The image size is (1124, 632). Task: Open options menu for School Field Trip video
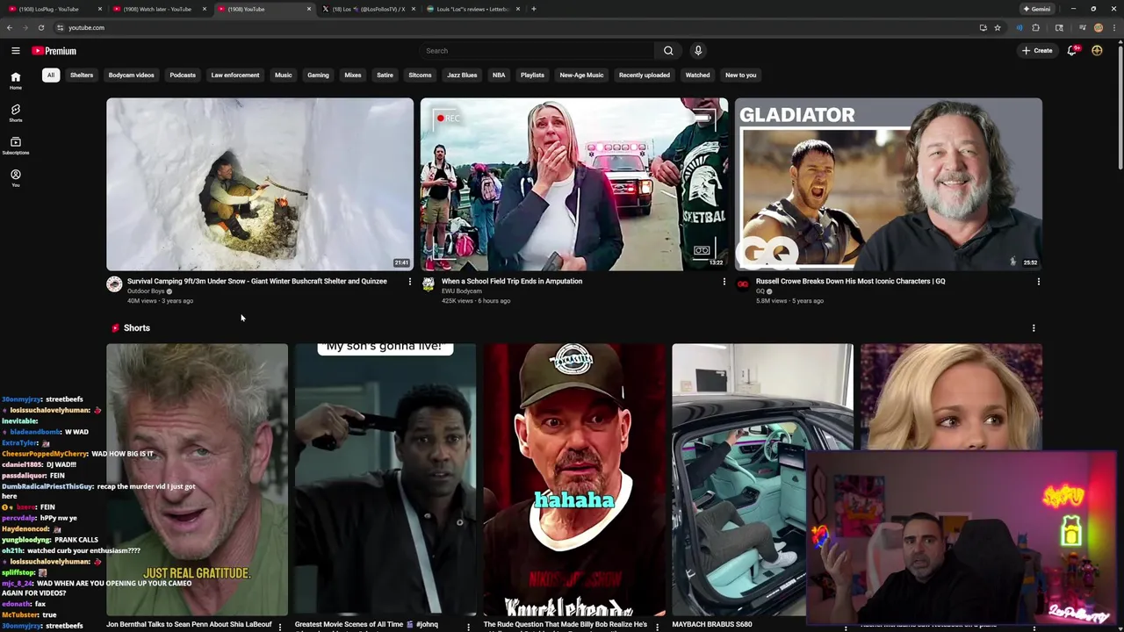tap(724, 282)
